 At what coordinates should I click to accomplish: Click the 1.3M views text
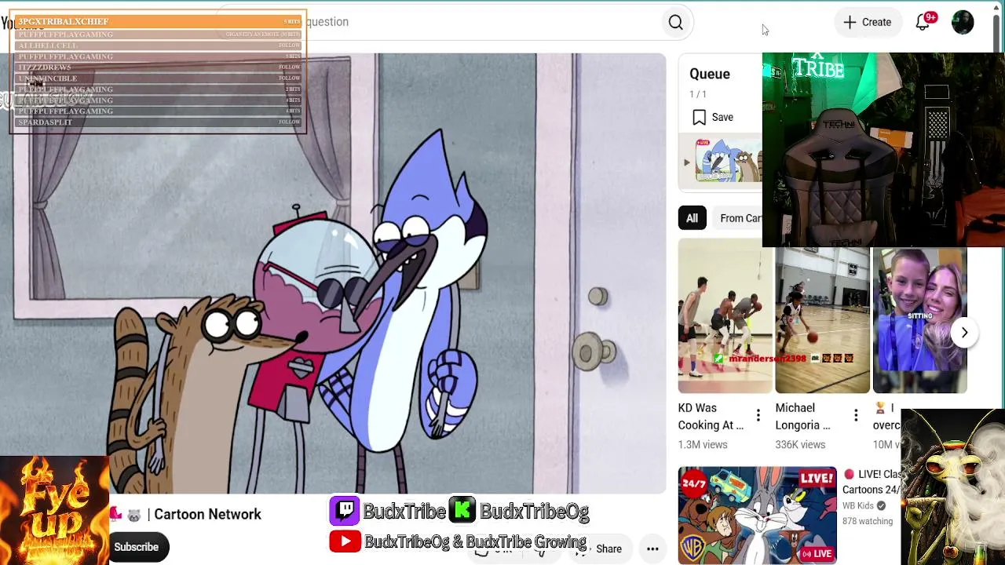(x=703, y=444)
